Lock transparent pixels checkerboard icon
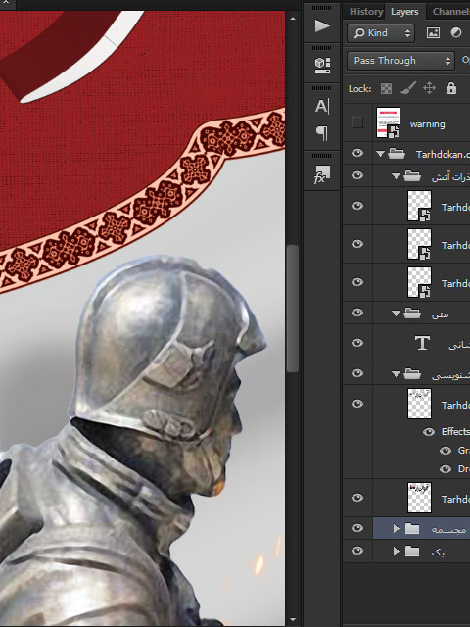The width and height of the screenshot is (470, 627). pos(386,88)
